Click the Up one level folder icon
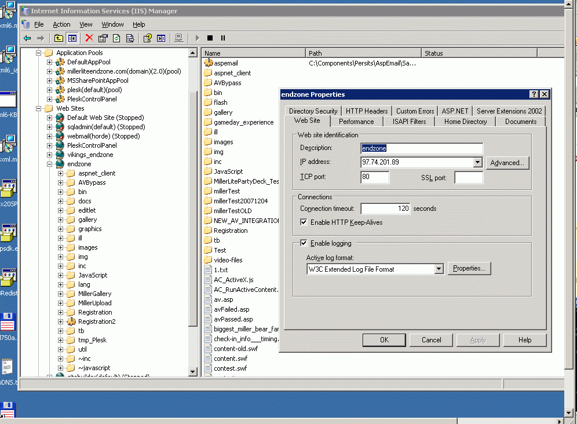The image size is (577, 424). (x=59, y=38)
